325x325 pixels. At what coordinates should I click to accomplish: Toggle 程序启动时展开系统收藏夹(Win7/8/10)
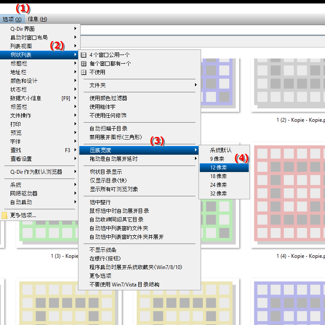pos(139,267)
